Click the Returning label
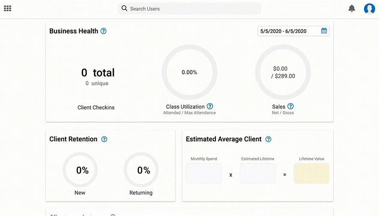 coord(141,193)
